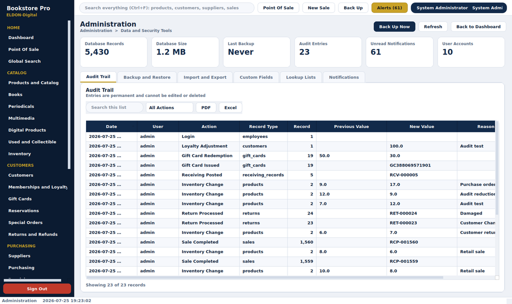Open the System Administrator user menu

[x=459, y=8]
